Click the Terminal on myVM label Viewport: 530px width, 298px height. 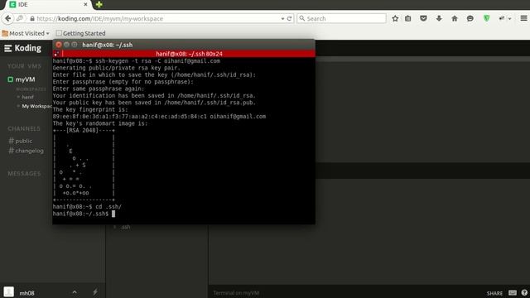click(x=236, y=293)
